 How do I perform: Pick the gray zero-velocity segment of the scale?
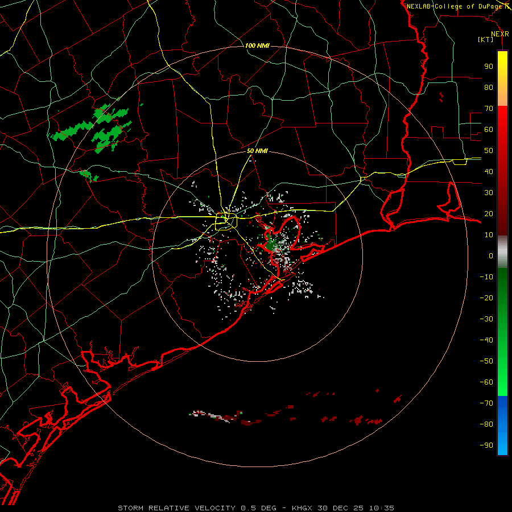[x=502, y=252]
